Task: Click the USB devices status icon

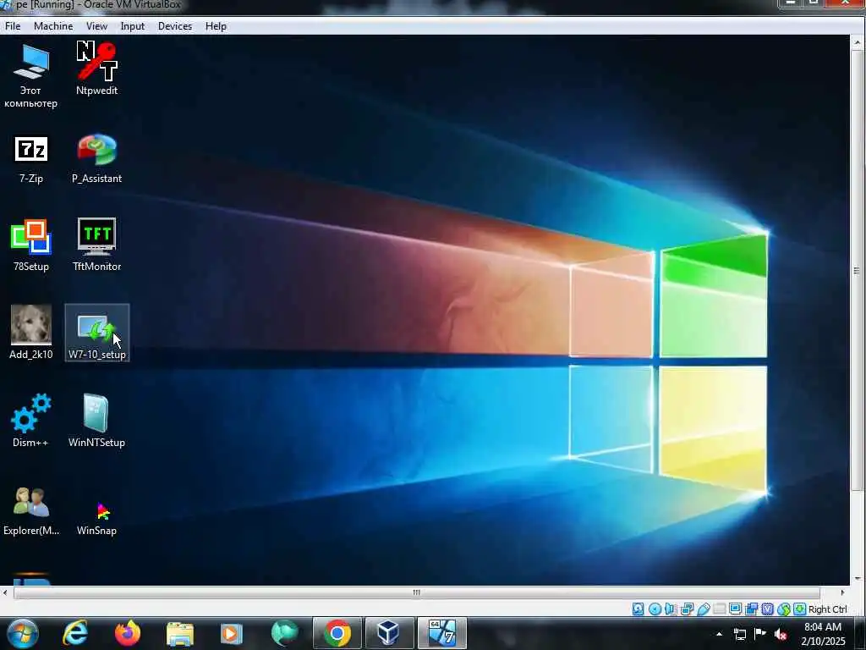Action: pos(703,609)
